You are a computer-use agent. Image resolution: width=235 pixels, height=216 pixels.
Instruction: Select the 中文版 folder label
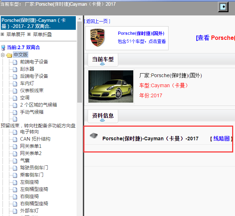click(21, 55)
